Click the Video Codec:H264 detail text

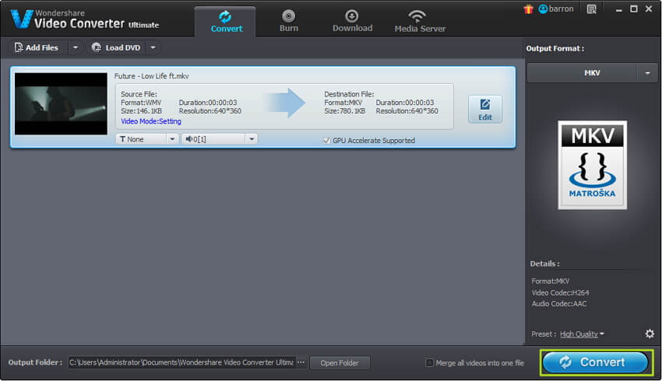coord(560,292)
